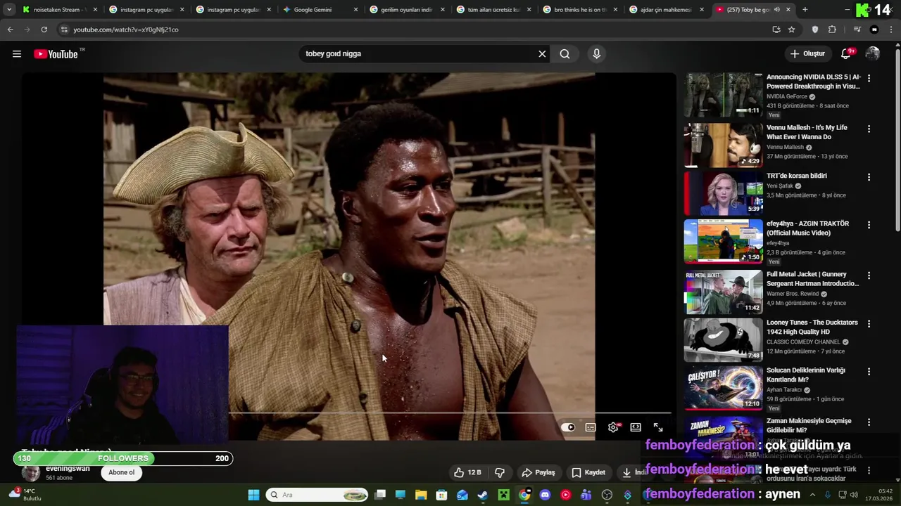Expand options menu for AZGIN TRAKTÖR video
Screen dimensions: 901x506
[x=869, y=225]
